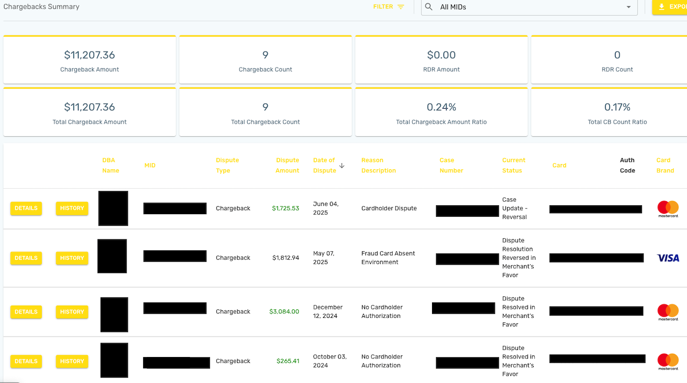The height and width of the screenshot is (383, 687).
Task: Sort by Current Status column header
Action: (x=513, y=165)
